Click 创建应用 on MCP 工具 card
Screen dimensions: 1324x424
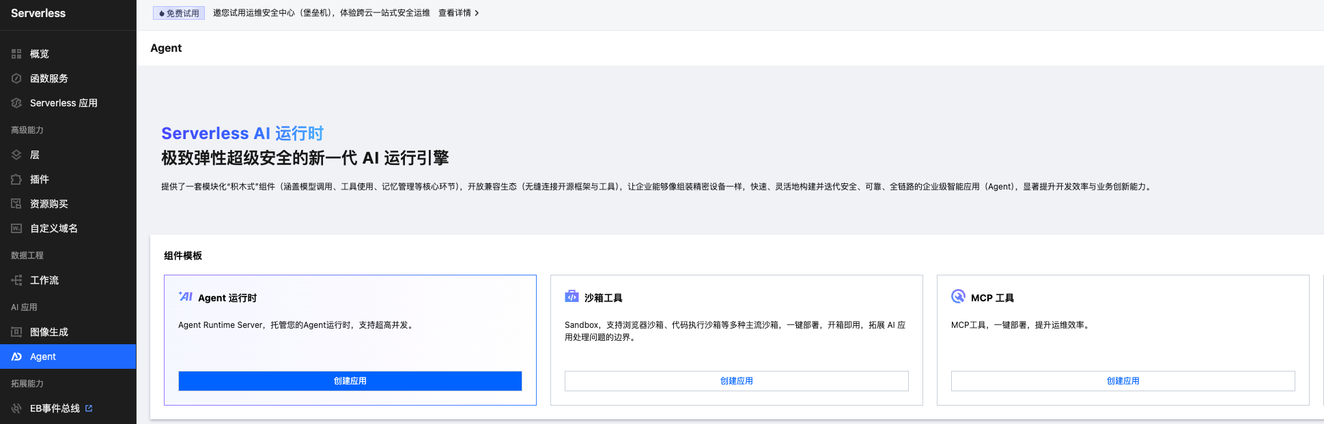click(1123, 381)
